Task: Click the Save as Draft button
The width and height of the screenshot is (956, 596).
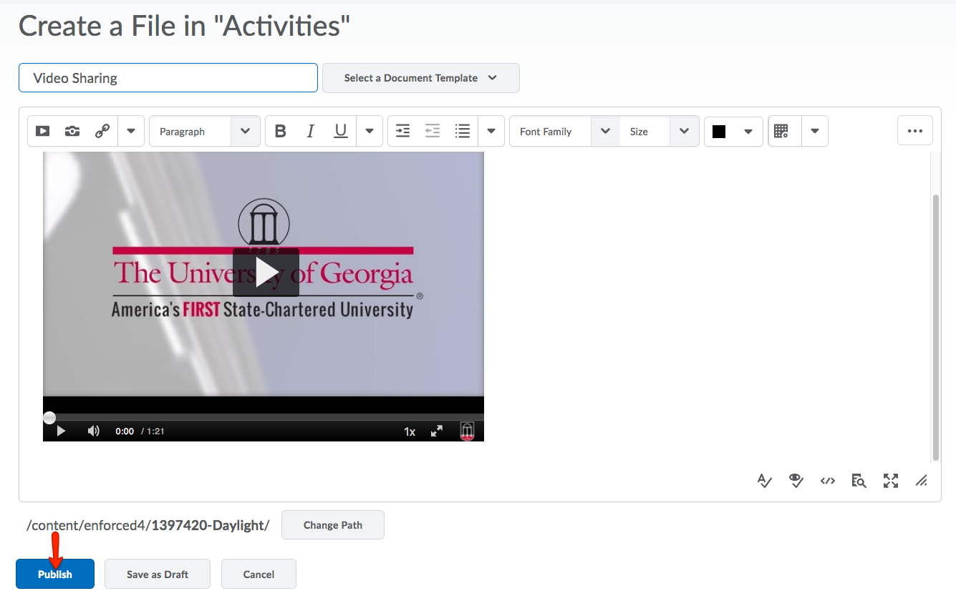Action: tap(158, 574)
